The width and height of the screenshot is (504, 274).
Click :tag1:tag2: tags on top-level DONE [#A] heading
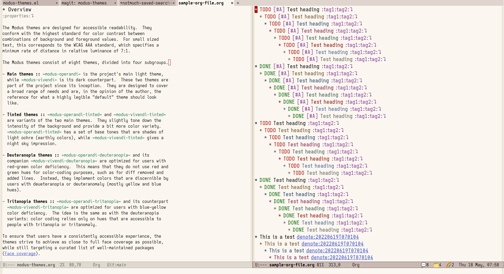click(335, 67)
